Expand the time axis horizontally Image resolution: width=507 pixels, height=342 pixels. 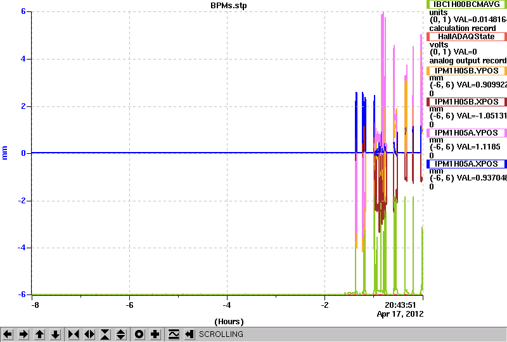(x=89, y=334)
